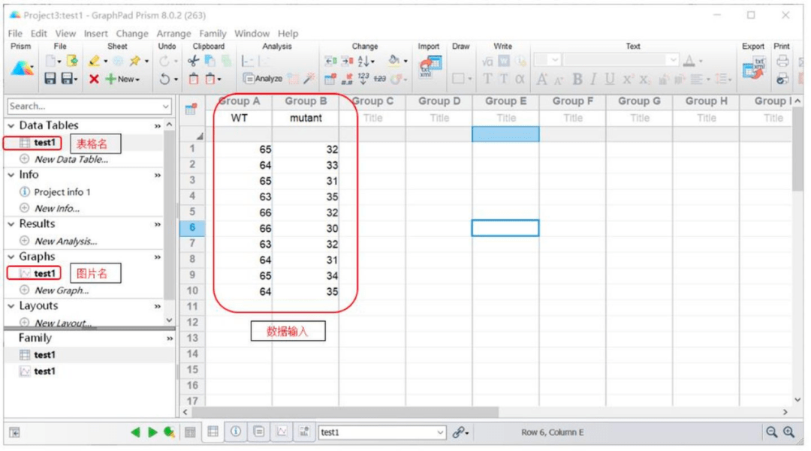Screen dimensions: 811x451
Task: Toggle underline formatting
Action: click(609, 78)
